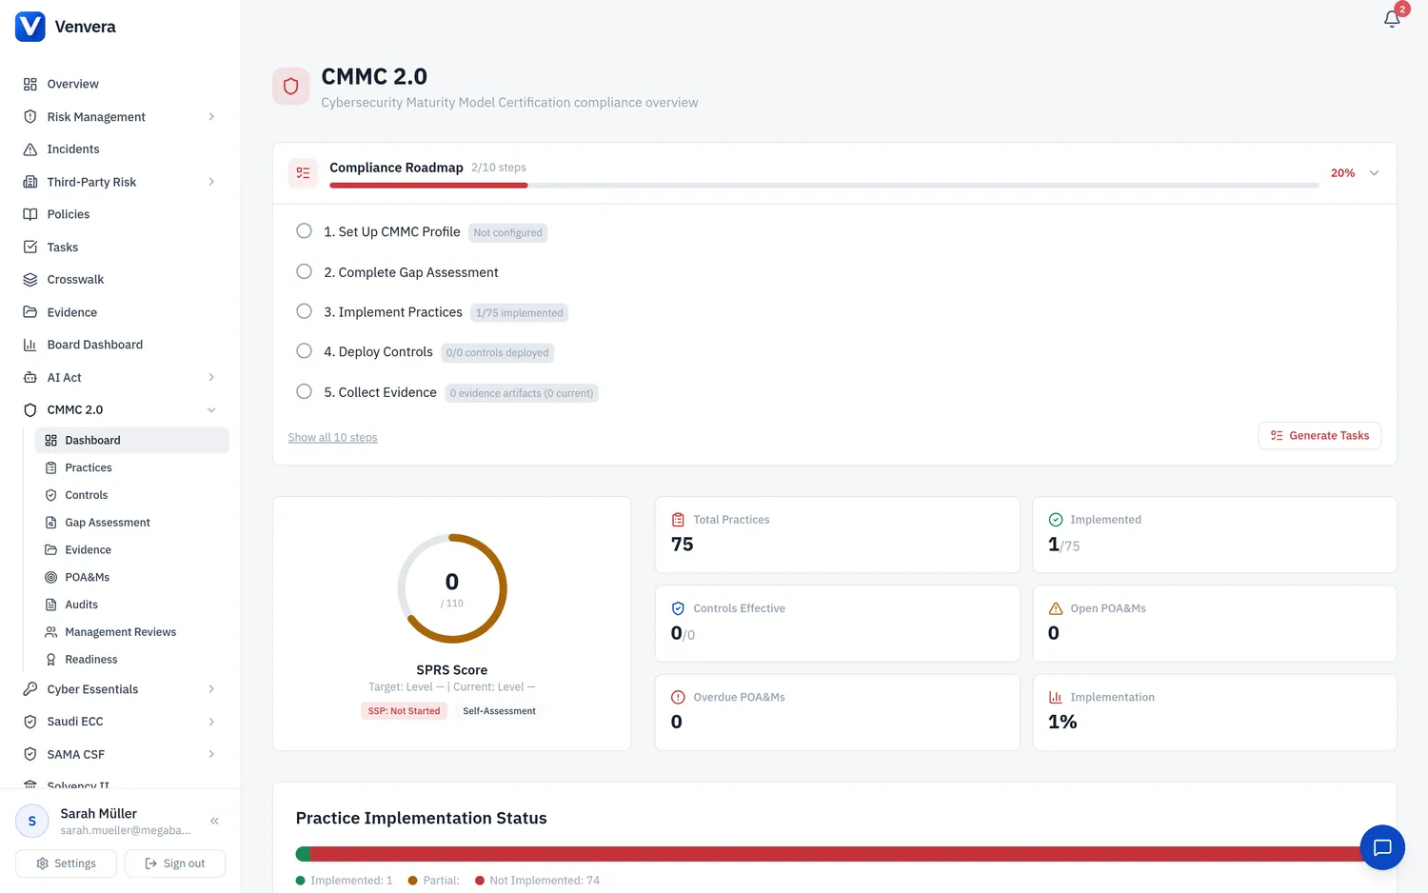
Task: Toggle the Implement Practices step circle
Action: pyautogui.click(x=304, y=311)
